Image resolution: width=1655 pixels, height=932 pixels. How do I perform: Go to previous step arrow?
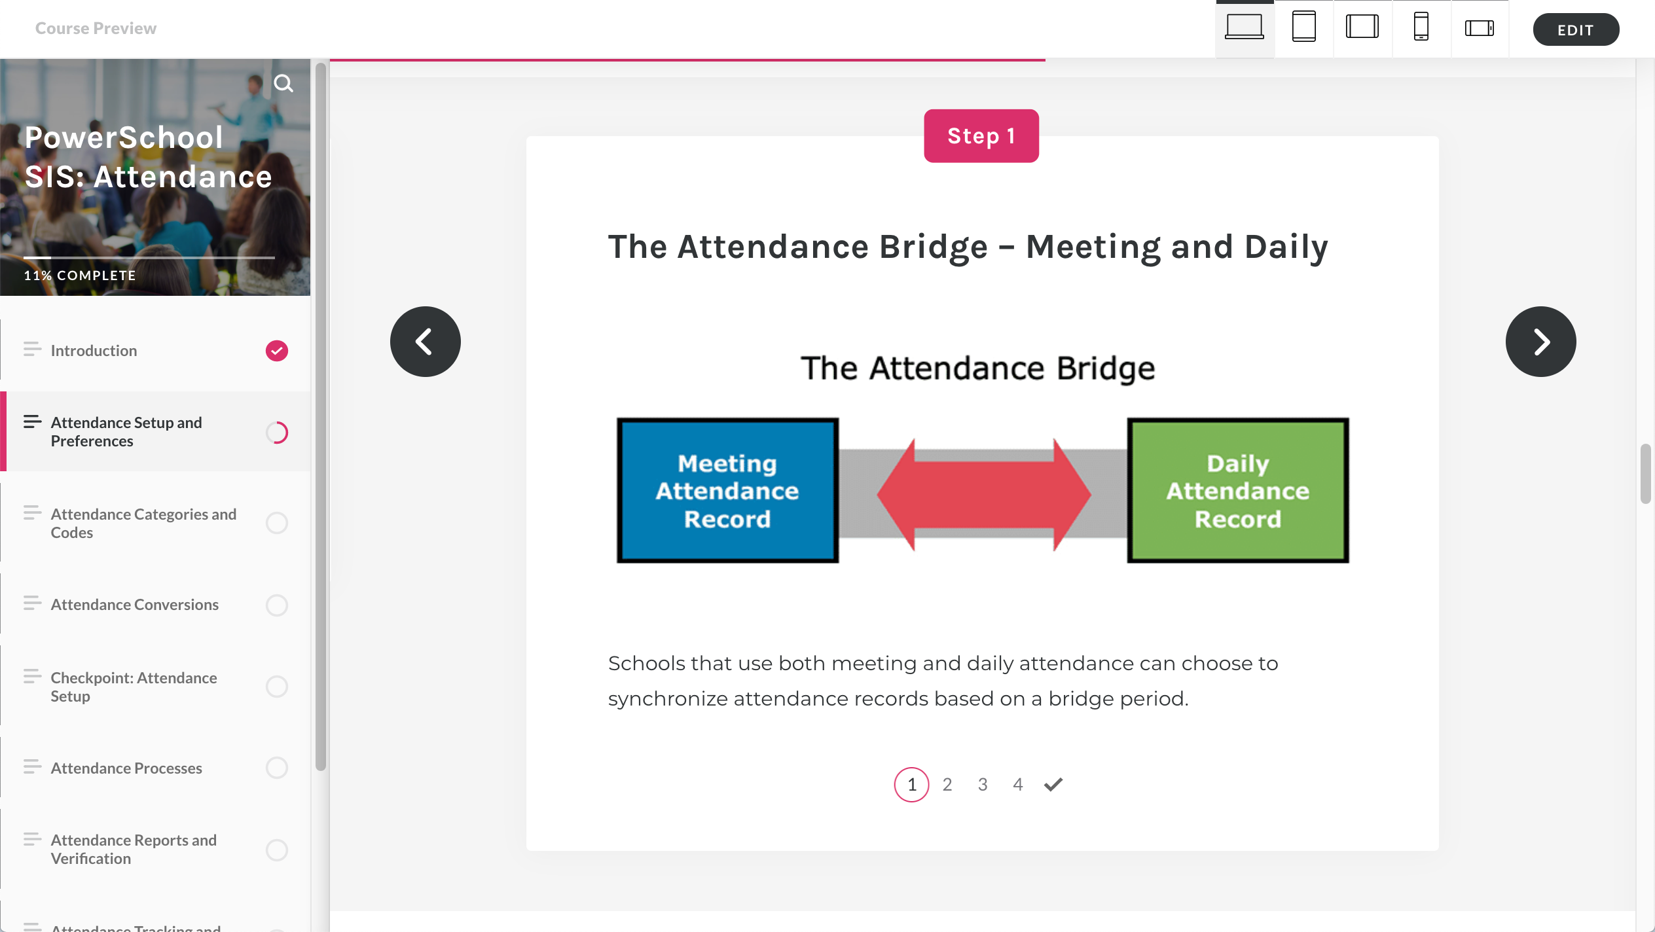(x=426, y=342)
